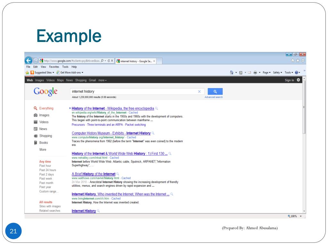Open the Safety dropdown in the command bar
328x246 pixels.
point(277,73)
